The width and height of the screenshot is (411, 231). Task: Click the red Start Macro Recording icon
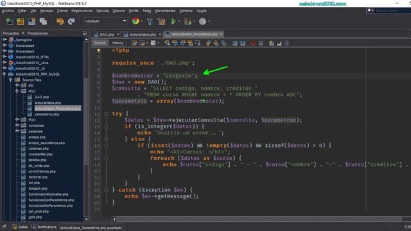point(253,43)
